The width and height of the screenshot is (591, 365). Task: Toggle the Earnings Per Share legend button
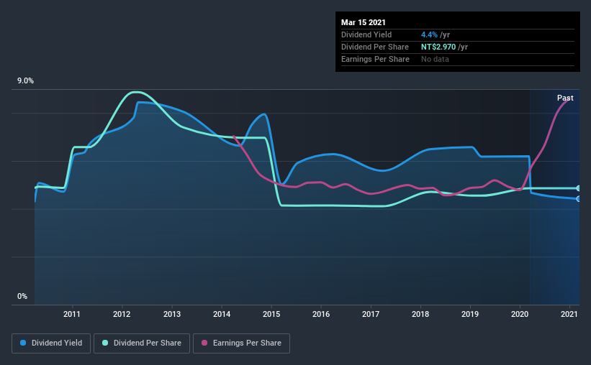241,343
